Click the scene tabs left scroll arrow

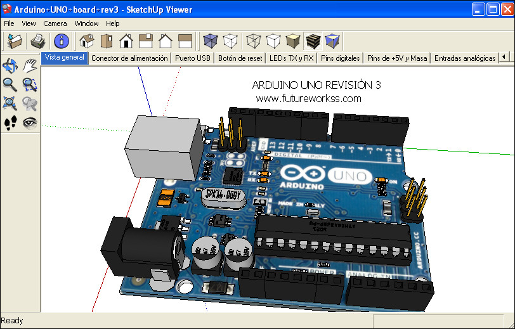click(504, 57)
